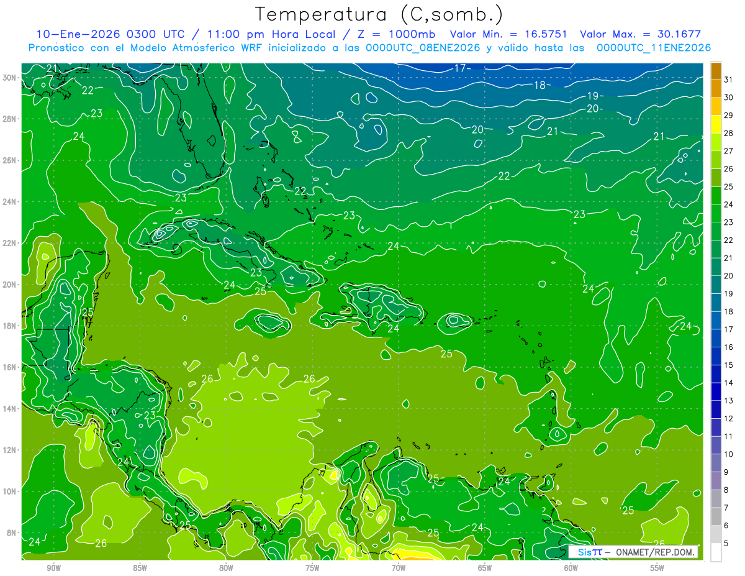This screenshot has height=576, width=745.
Task: Click the yellow color bar segment between 28 and 29
Action: 716,124
